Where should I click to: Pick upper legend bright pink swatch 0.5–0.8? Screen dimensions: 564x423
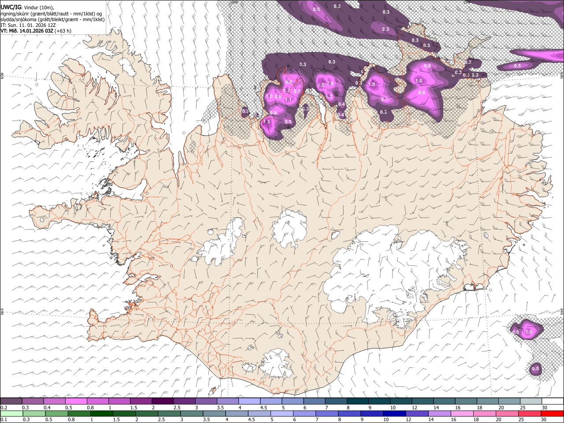[x=76, y=401]
